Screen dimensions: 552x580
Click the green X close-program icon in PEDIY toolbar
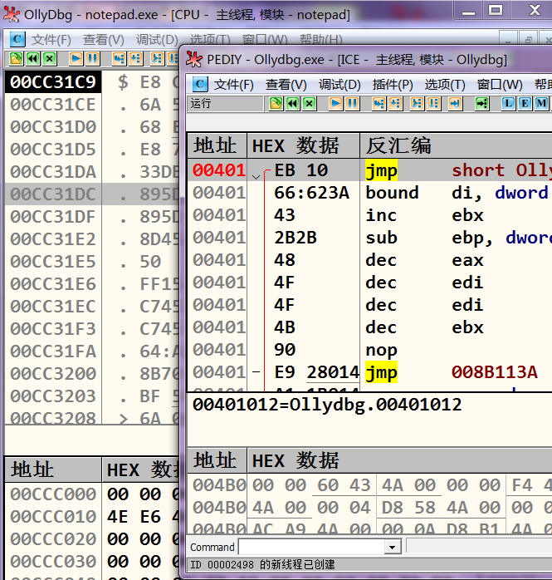pyautogui.click(x=310, y=104)
